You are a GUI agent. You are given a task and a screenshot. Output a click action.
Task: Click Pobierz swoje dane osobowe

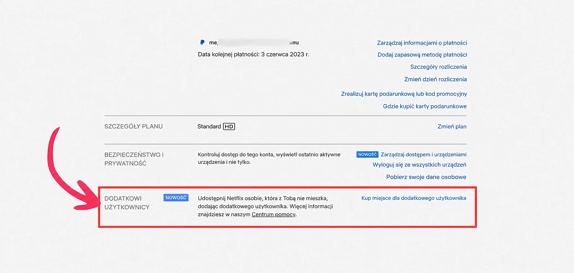[426, 177]
